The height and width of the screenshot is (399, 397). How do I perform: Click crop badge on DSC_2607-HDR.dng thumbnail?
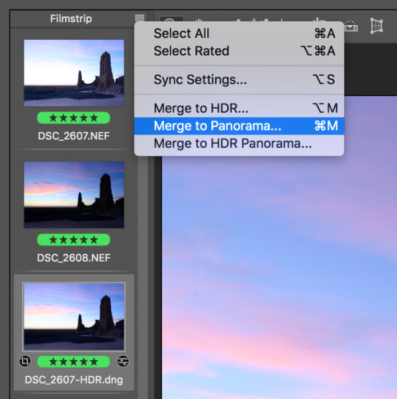25,361
